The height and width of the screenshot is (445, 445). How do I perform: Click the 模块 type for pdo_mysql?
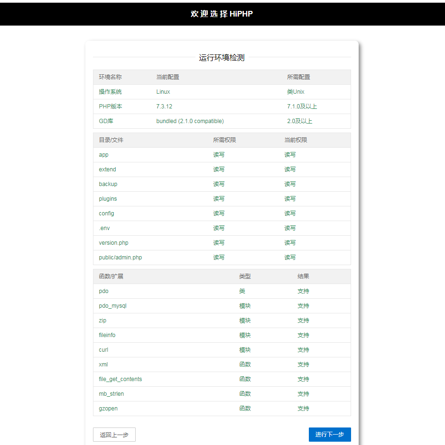click(x=245, y=306)
